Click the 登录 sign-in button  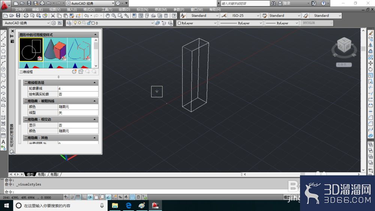point(287,3)
